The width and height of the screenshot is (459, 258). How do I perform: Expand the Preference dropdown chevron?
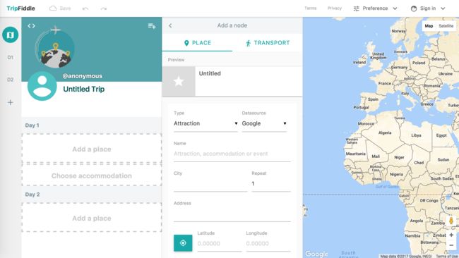395,8
